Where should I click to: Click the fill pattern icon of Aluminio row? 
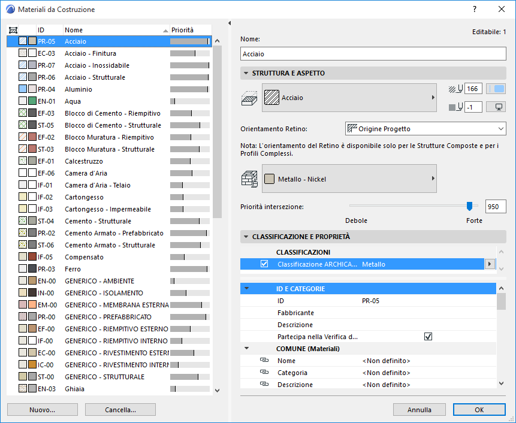[x=23, y=89]
